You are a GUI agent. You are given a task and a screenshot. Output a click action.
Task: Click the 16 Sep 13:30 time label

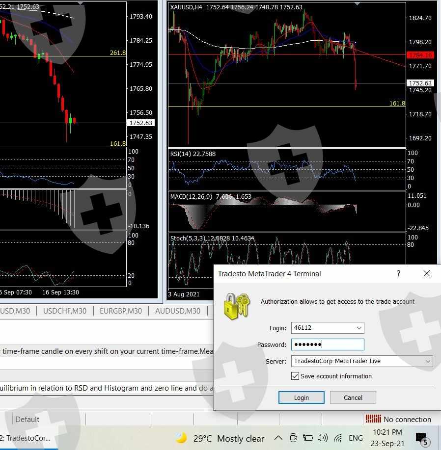click(x=60, y=292)
